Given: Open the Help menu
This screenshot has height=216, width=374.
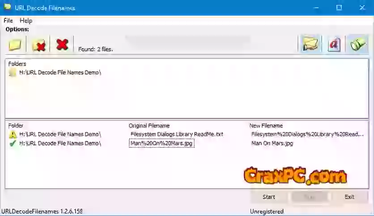Looking at the screenshot, I should (x=26, y=21).
